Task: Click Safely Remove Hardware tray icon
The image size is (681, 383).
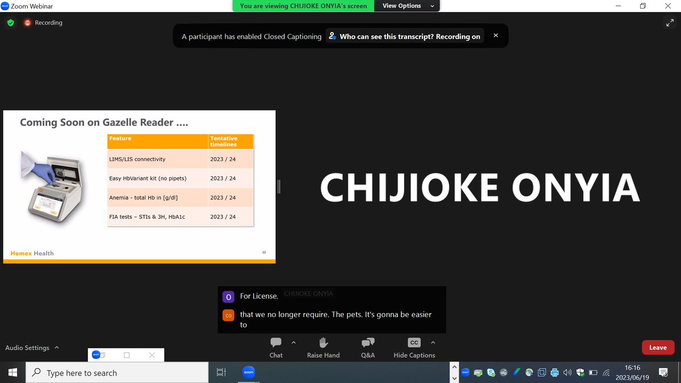Action: coord(478,373)
